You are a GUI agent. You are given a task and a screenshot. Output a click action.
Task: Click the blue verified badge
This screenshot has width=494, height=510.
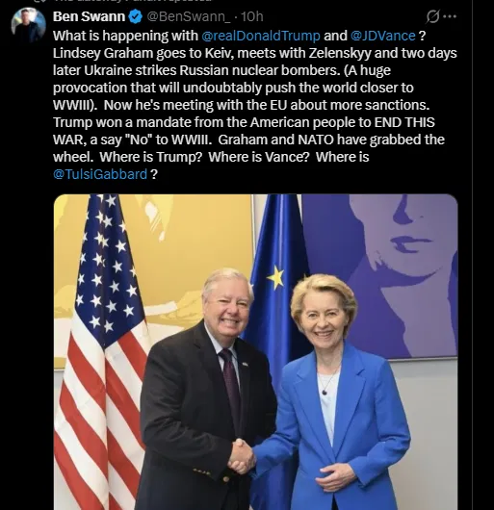(x=136, y=16)
